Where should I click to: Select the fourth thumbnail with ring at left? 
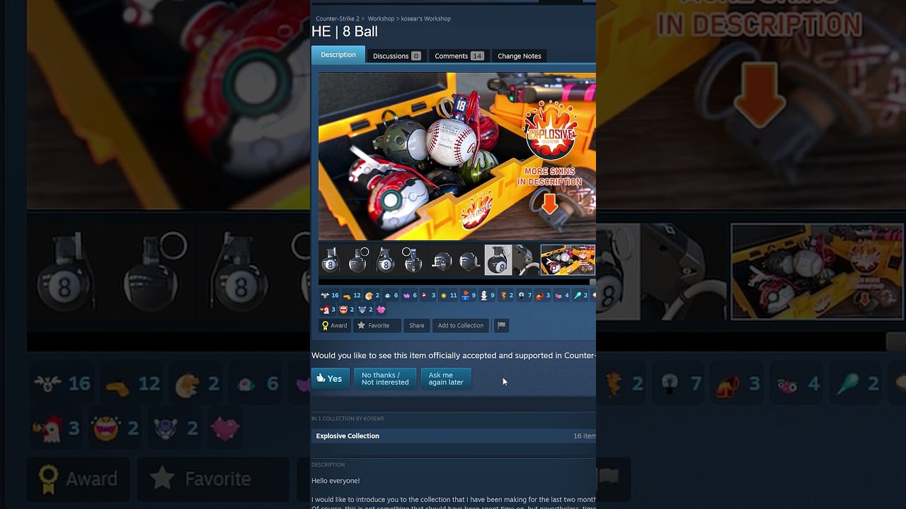pos(412,260)
